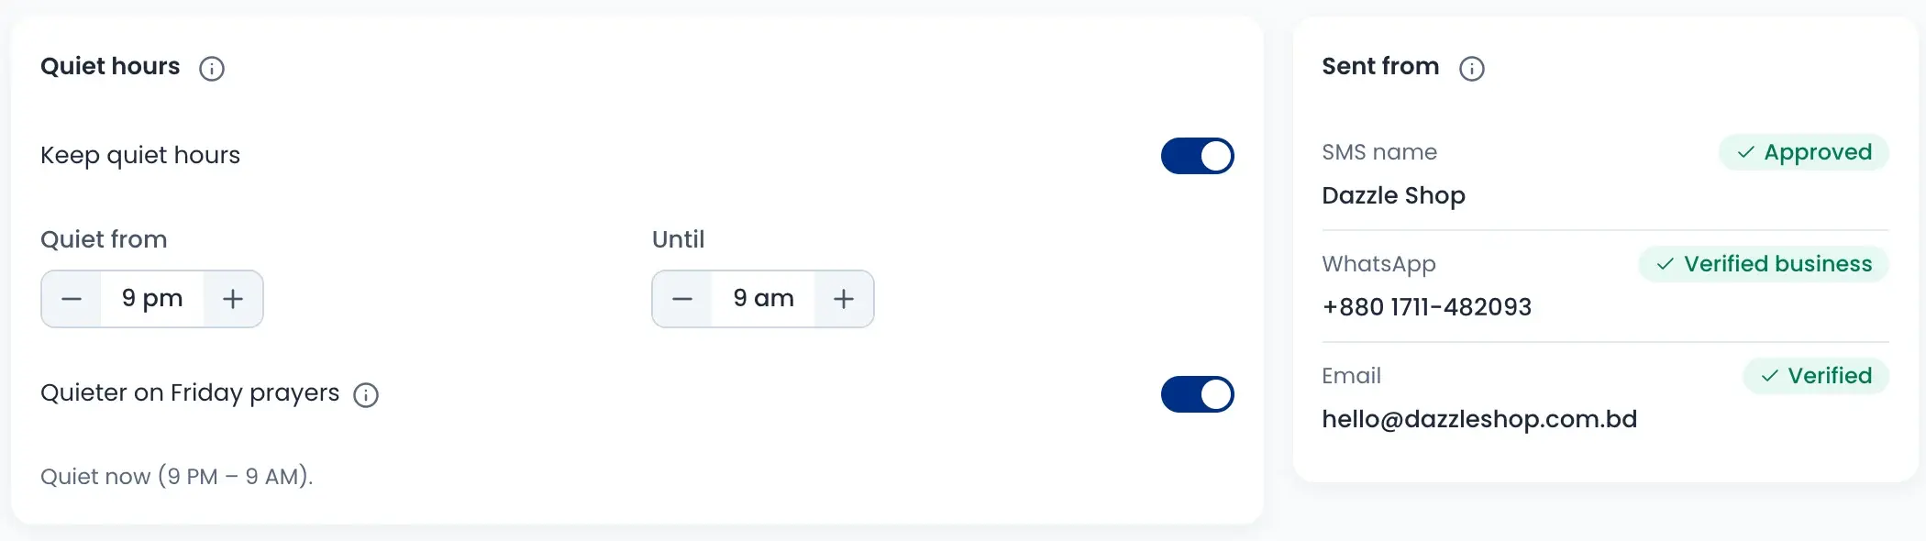
Task: Open the Sent from info icon
Action: pos(1472,69)
